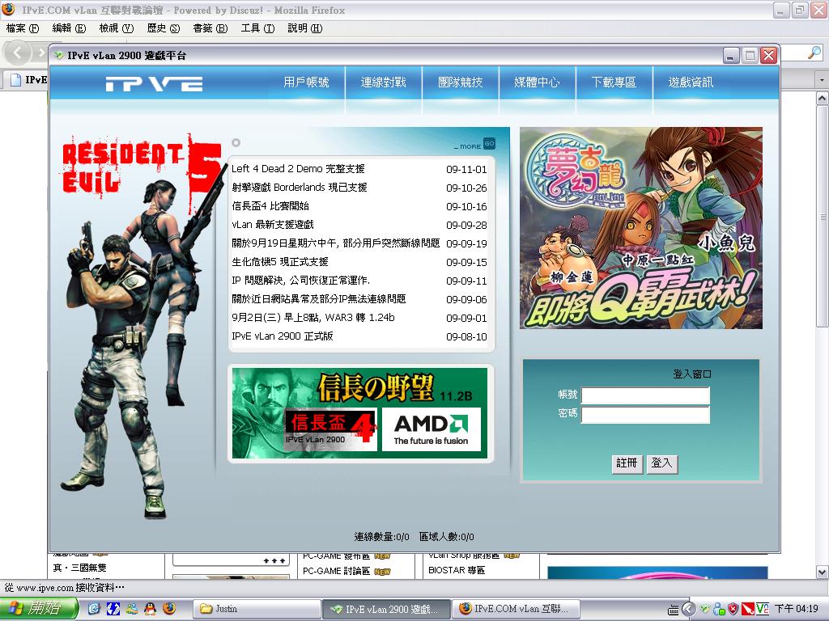The width and height of the screenshot is (829, 621).
Task: Expand hidden system tray icons arrow
Action: click(688, 609)
